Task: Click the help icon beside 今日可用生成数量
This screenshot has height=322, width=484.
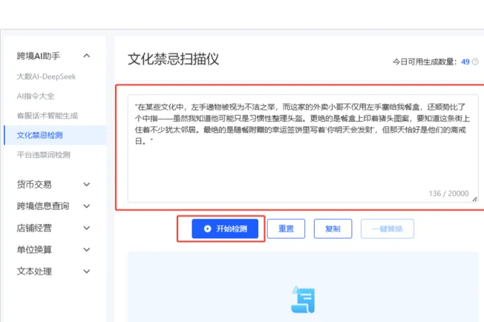Action: 475,62
